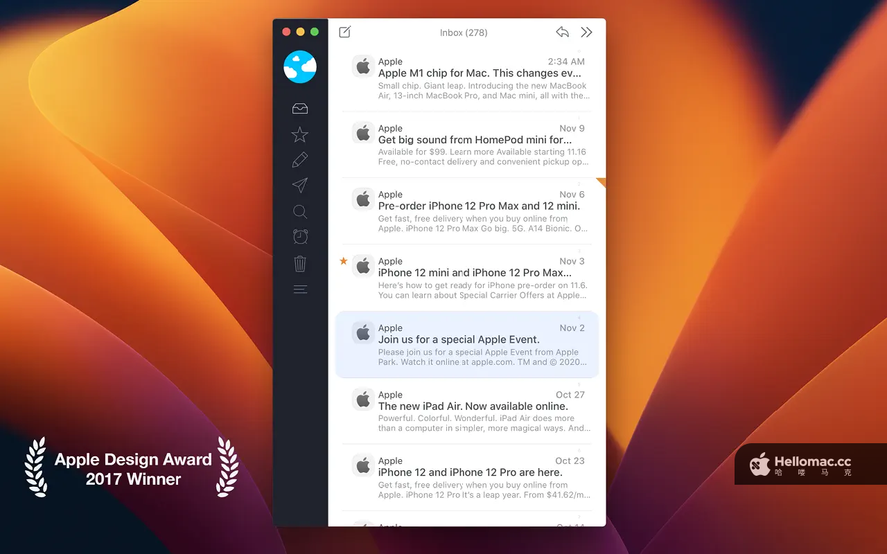
Task: Click the Inbox (278) title
Action: 464,33
